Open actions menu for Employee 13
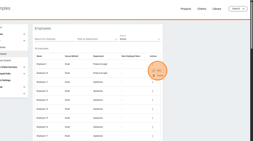 [x=152, y=100]
